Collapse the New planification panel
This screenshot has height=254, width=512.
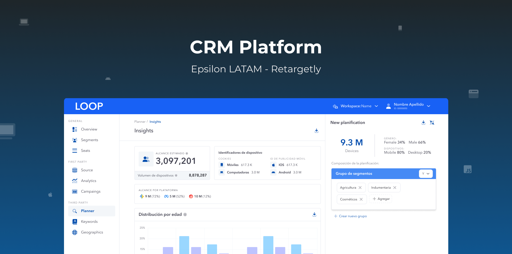pyautogui.click(x=432, y=122)
